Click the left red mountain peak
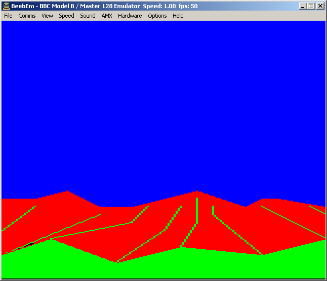Image resolution: width=327 pixels, height=281 pixels. (x=67, y=195)
